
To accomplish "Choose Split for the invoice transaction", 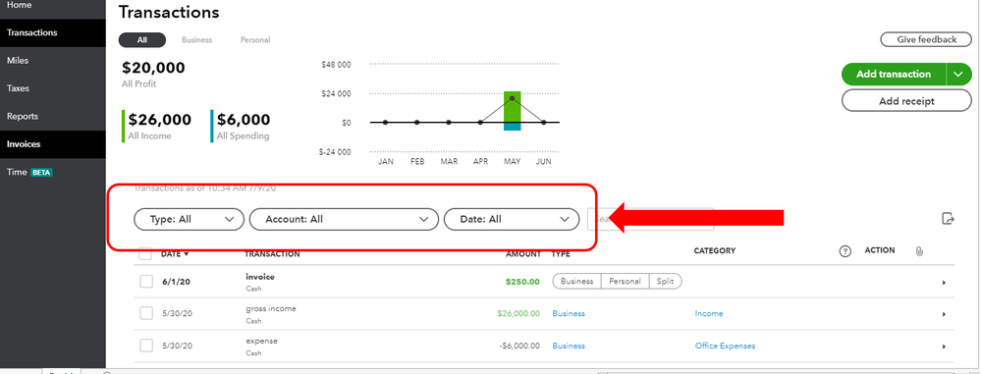I will click(665, 282).
